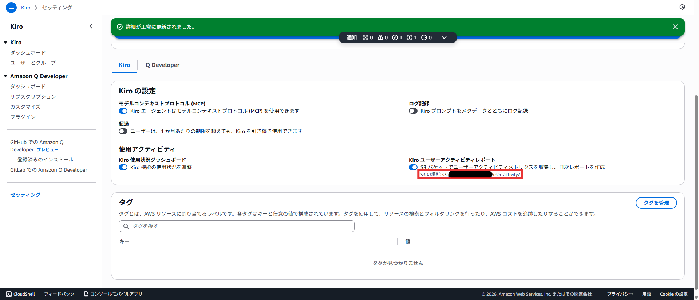Collapse the Kiro section in sidebar
The height and width of the screenshot is (300, 699).
[5, 42]
